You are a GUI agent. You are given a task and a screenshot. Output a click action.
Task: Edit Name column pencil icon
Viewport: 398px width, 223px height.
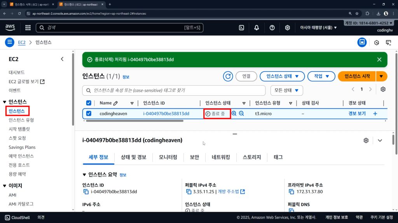(115, 103)
